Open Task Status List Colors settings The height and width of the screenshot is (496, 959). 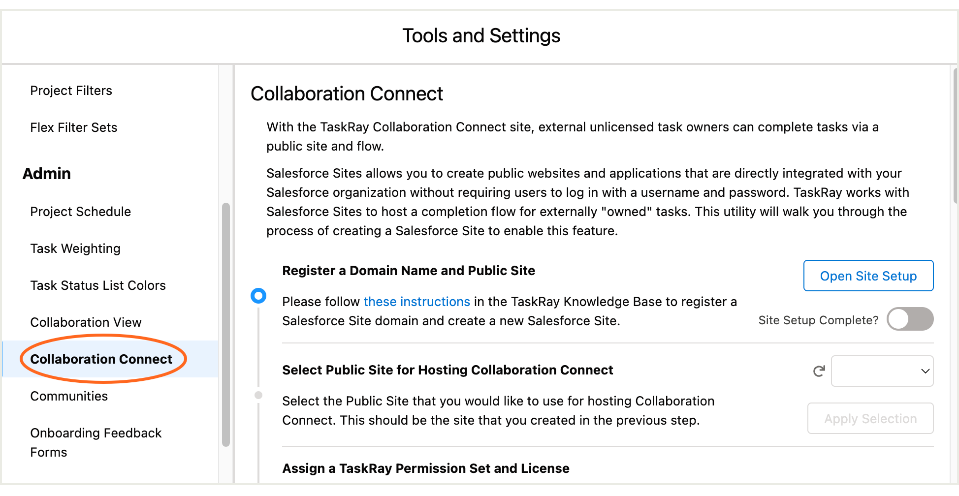pyautogui.click(x=98, y=285)
